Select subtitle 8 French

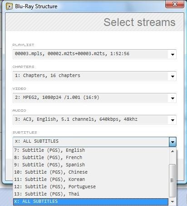tap(91, 158)
